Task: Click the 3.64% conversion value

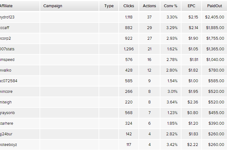Action: [x=172, y=102]
